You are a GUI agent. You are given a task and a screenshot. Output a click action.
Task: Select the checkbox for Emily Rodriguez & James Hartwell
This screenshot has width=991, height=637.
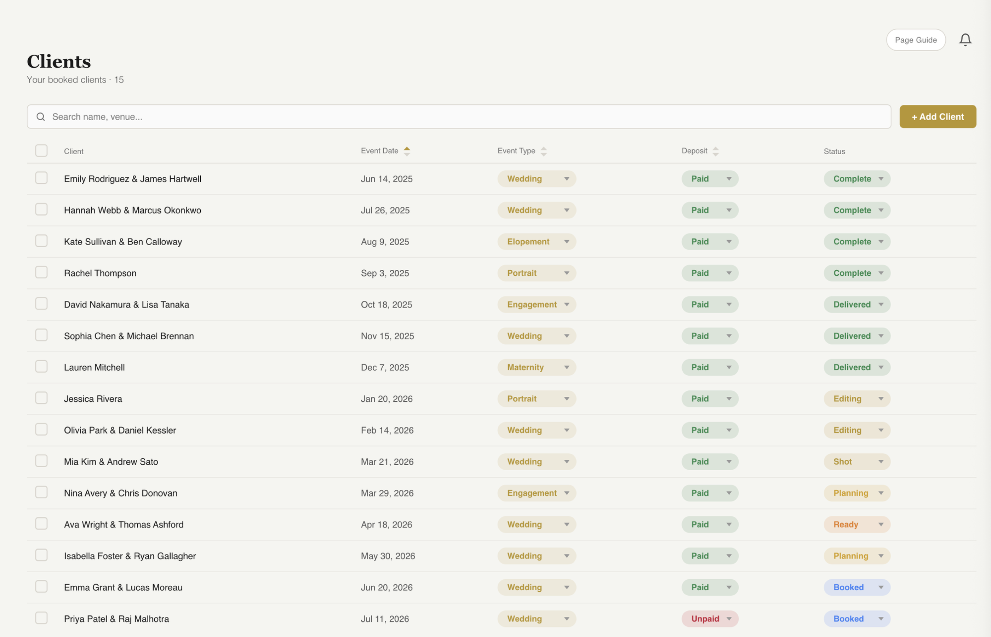pyautogui.click(x=41, y=178)
